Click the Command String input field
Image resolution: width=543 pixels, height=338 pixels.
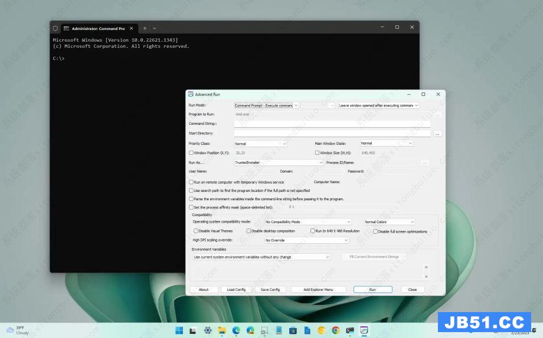(332, 124)
